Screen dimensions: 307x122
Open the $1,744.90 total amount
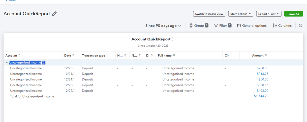click(x=261, y=96)
